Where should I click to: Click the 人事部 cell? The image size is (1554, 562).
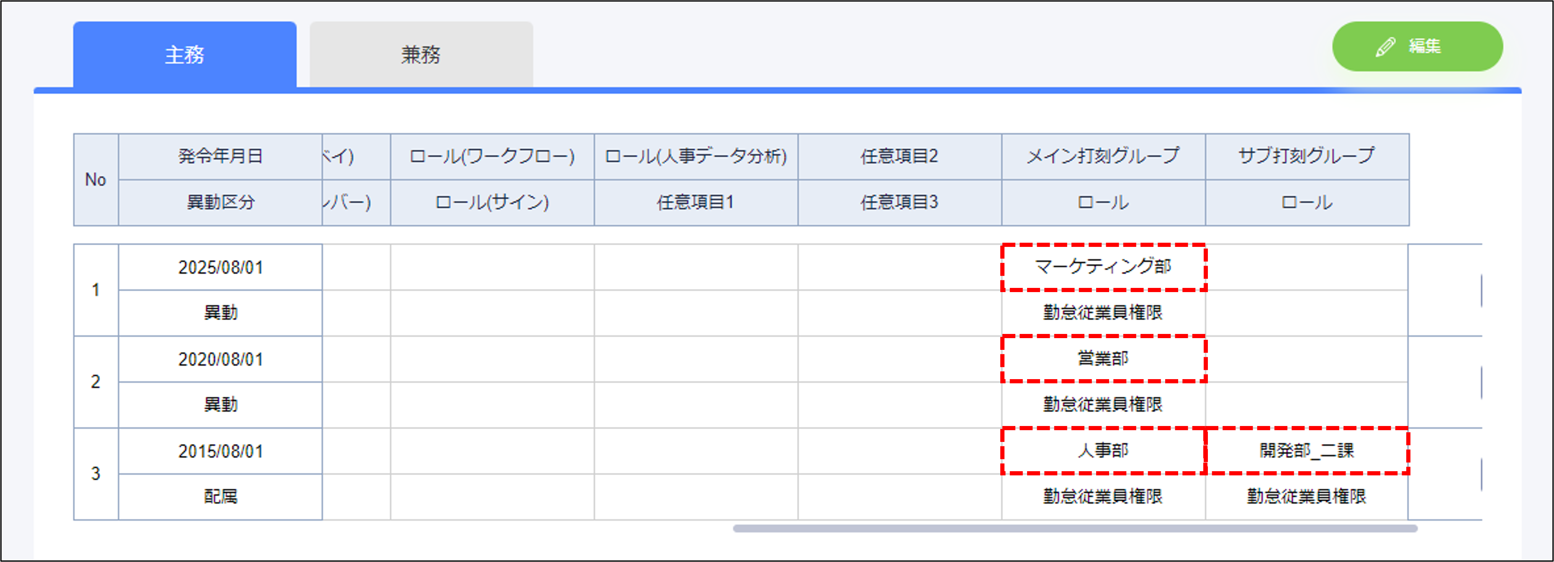point(1103,450)
